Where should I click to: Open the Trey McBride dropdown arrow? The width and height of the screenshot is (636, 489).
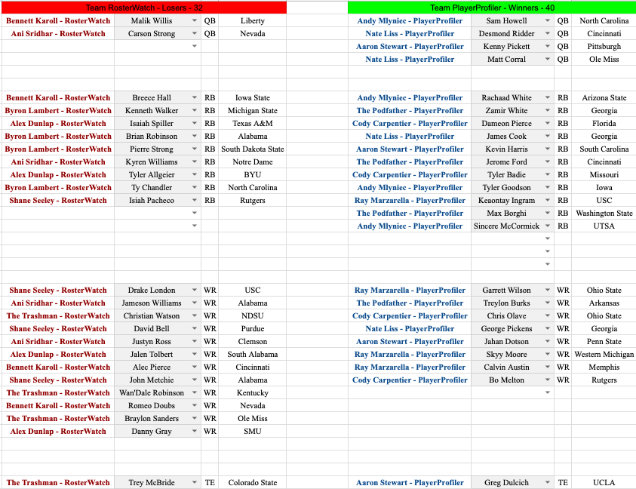tap(195, 483)
